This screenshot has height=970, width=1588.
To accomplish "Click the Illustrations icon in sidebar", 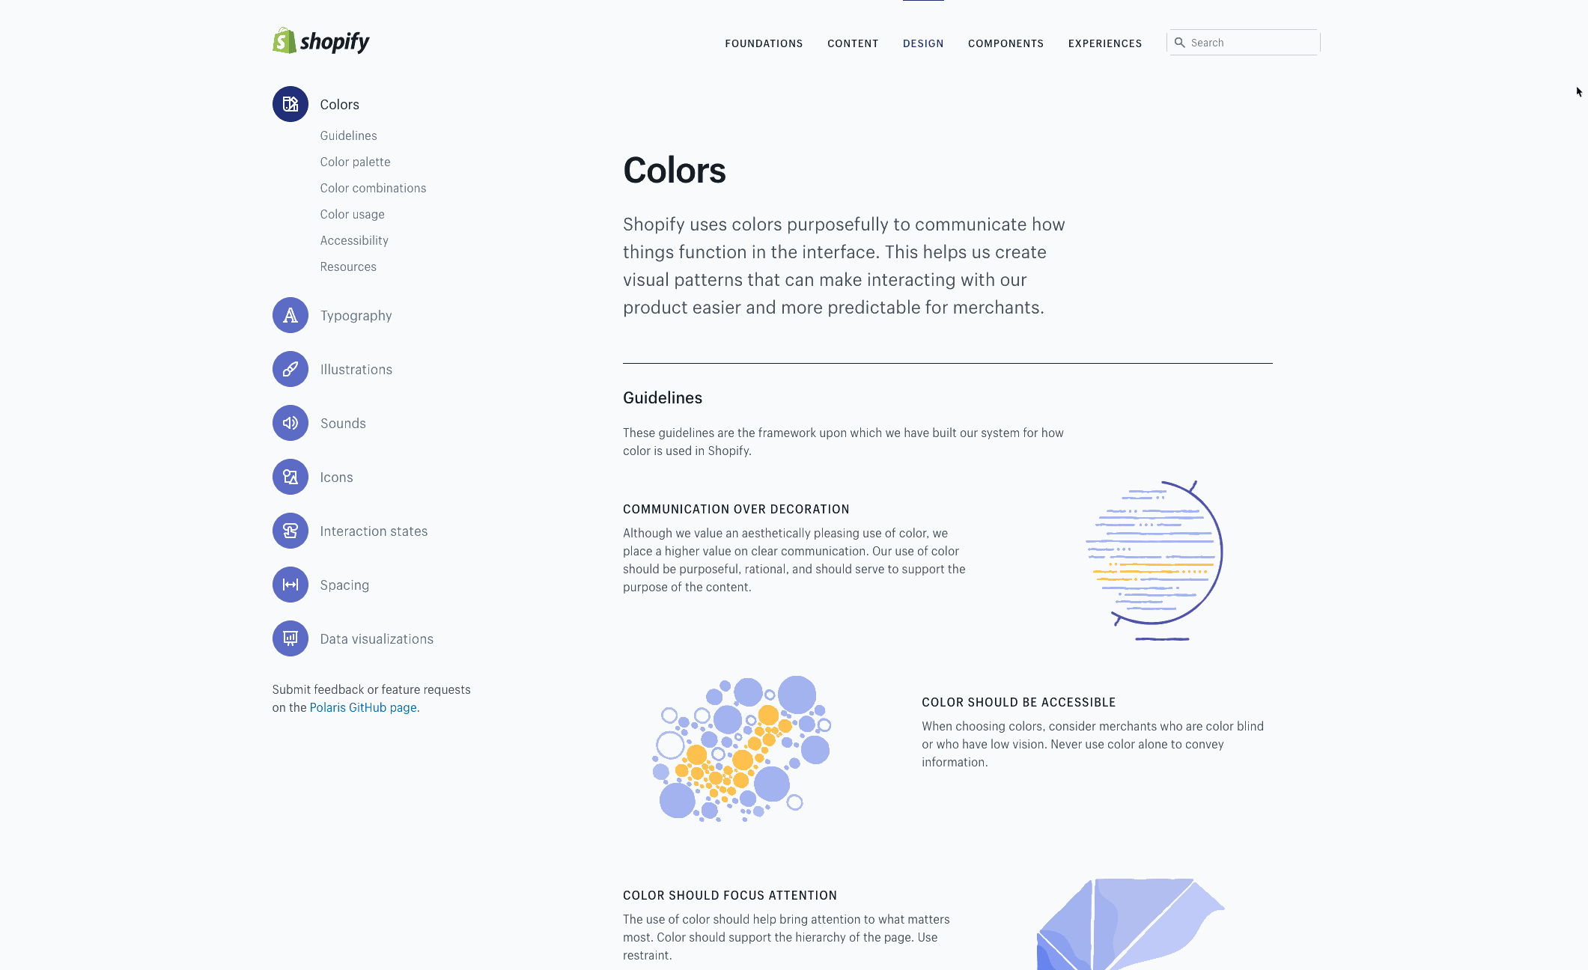I will 290,369.
